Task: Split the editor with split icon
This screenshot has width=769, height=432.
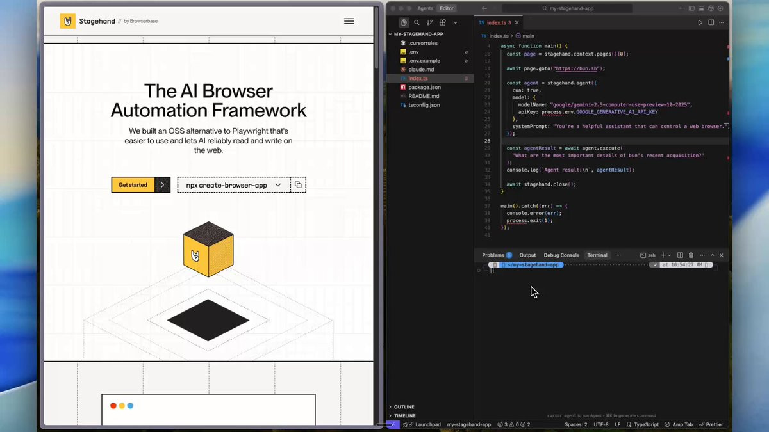Action: pos(711,22)
